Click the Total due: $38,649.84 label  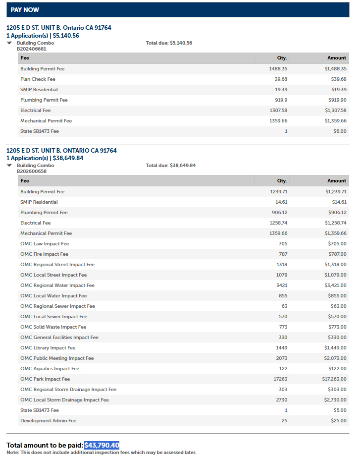(170, 166)
